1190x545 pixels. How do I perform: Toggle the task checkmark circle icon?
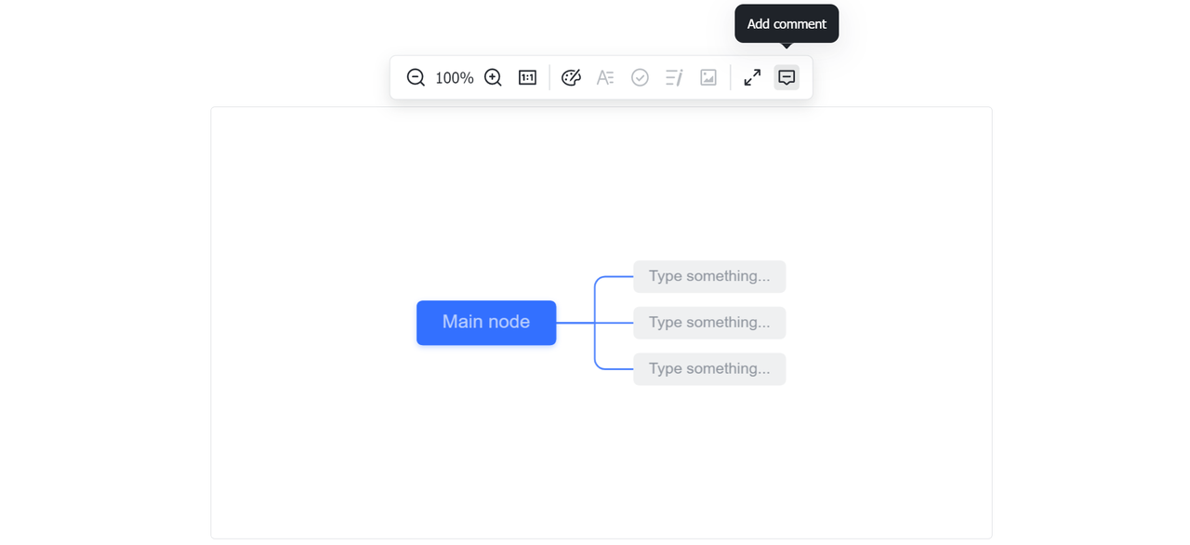pos(640,78)
